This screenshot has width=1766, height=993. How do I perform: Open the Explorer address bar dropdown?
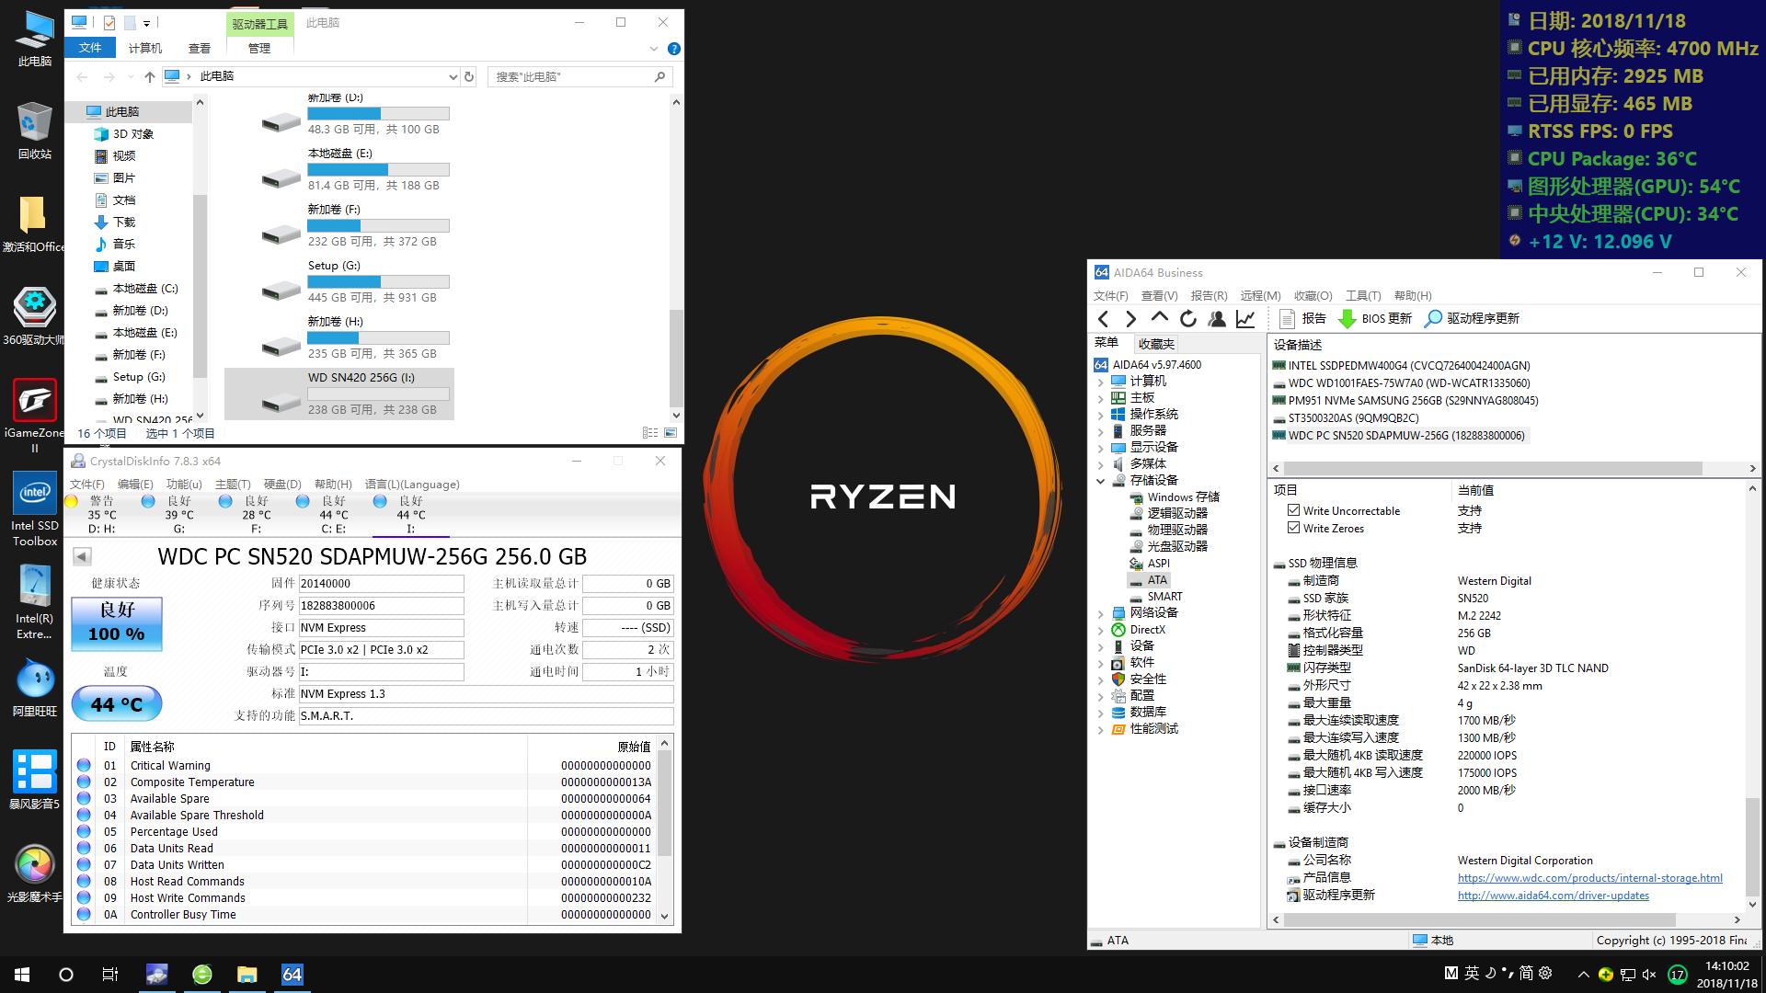[x=452, y=76]
